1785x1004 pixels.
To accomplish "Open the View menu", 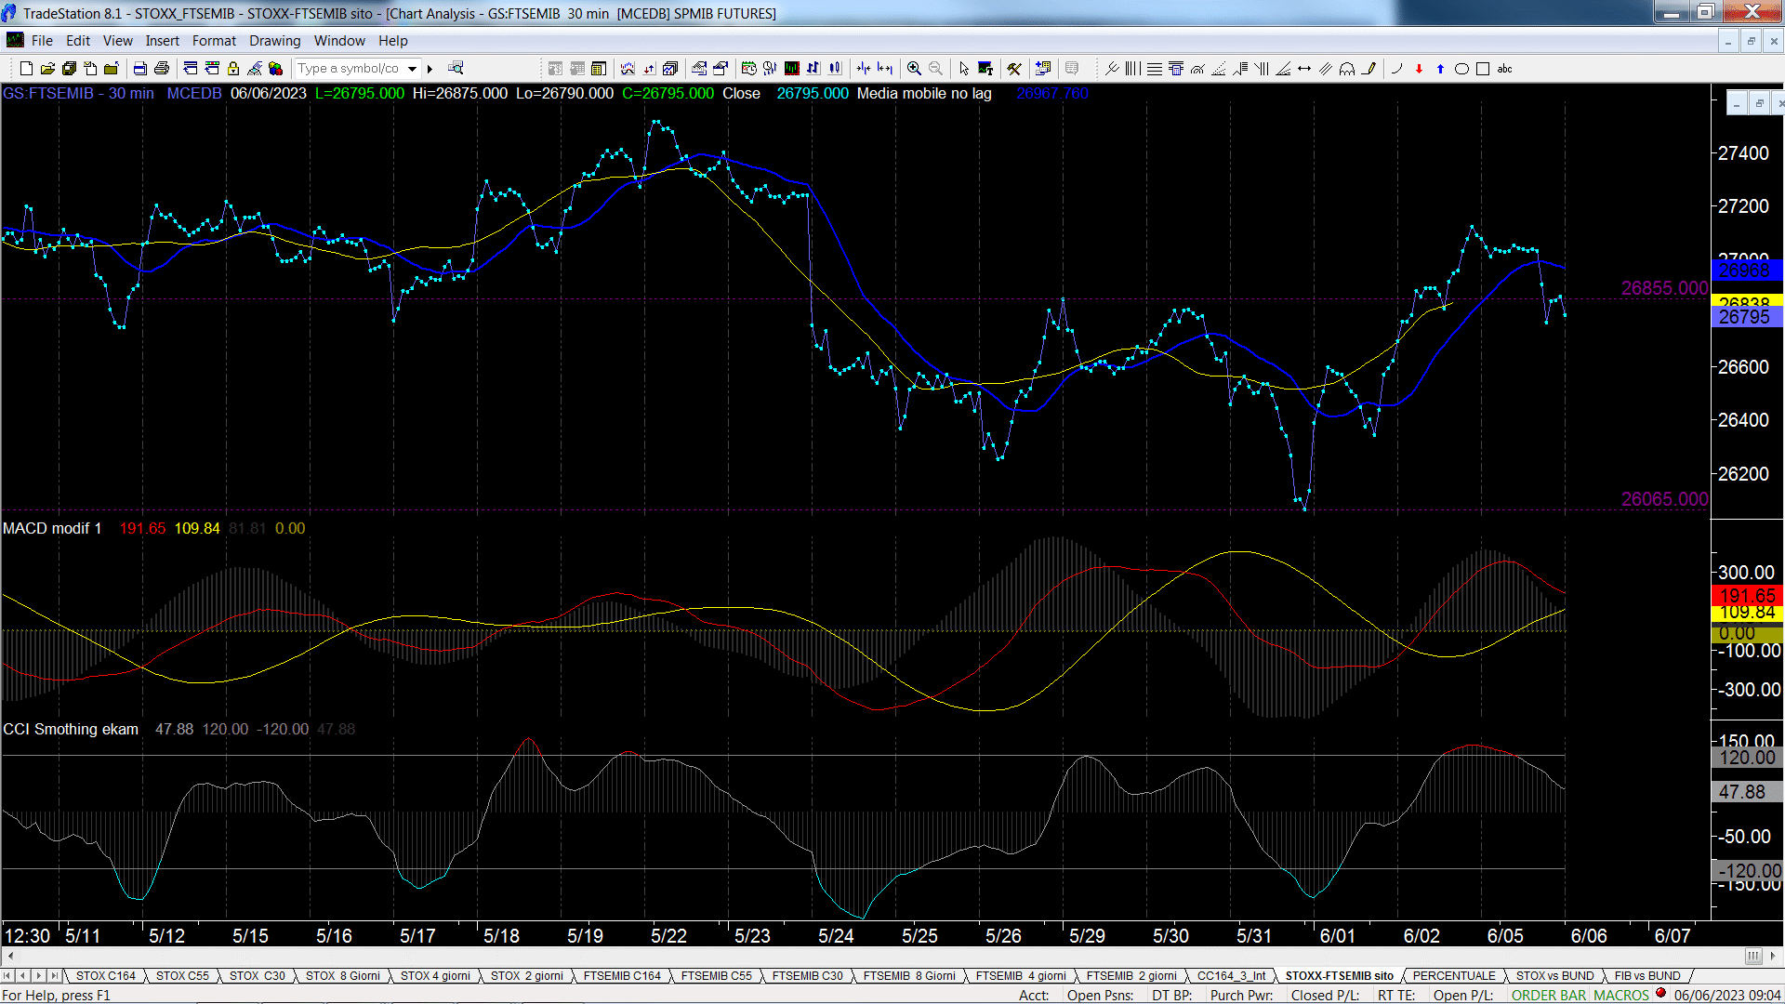I will click(117, 41).
